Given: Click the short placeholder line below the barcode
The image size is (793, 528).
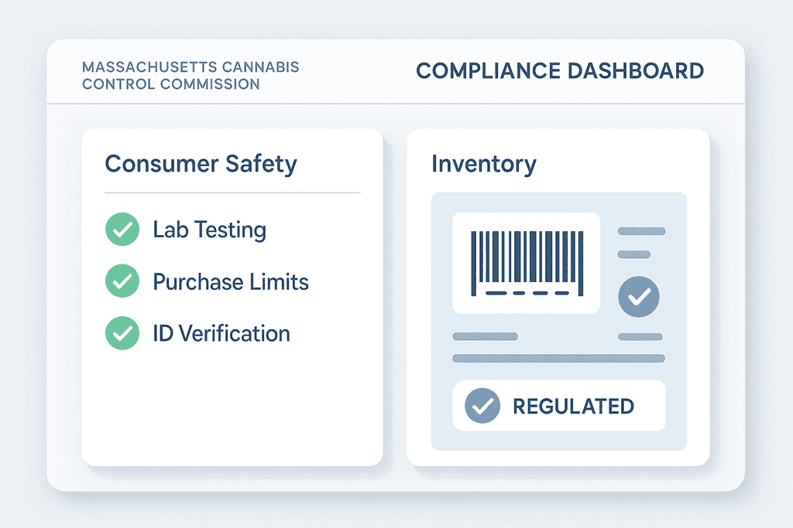Looking at the screenshot, I should point(485,336).
